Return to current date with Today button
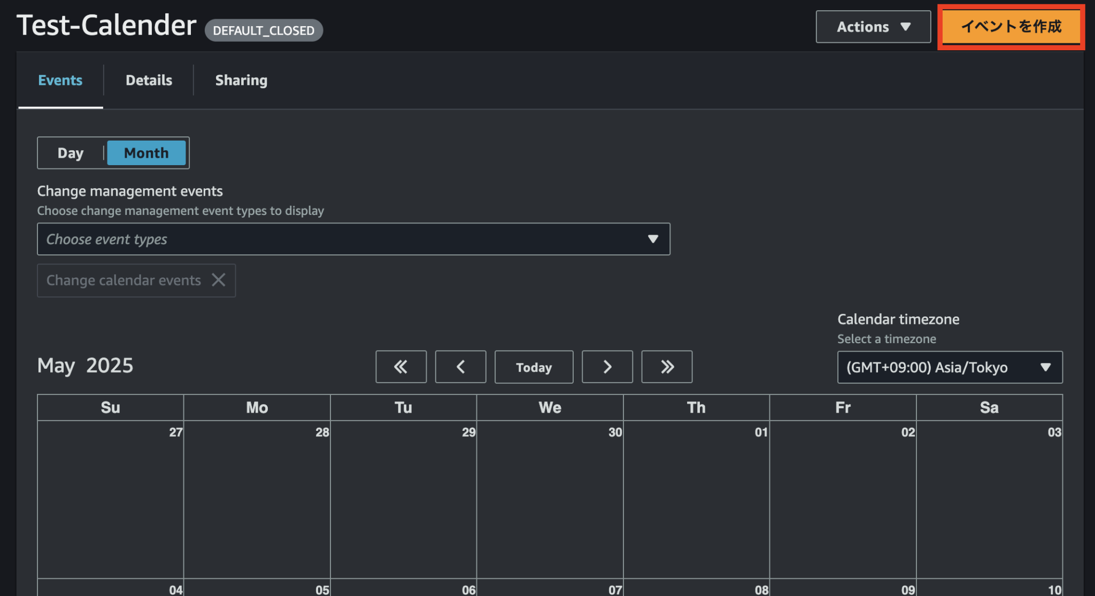Screen dimensions: 1095x596 533,367
